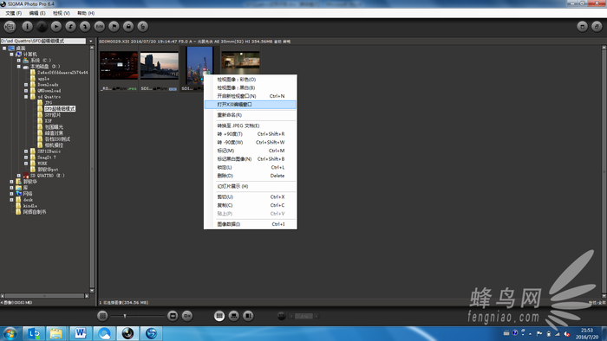The width and height of the screenshot is (607, 341).
Task: Click the large thumbnail size icon
Action: (x=173, y=316)
